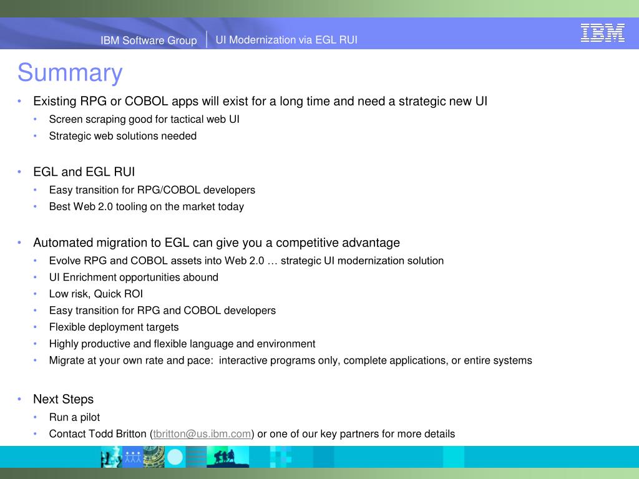Click 'Migrate at your own rate and pace' line
The width and height of the screenshot is (639, 479).
click(x=291, y=360)
